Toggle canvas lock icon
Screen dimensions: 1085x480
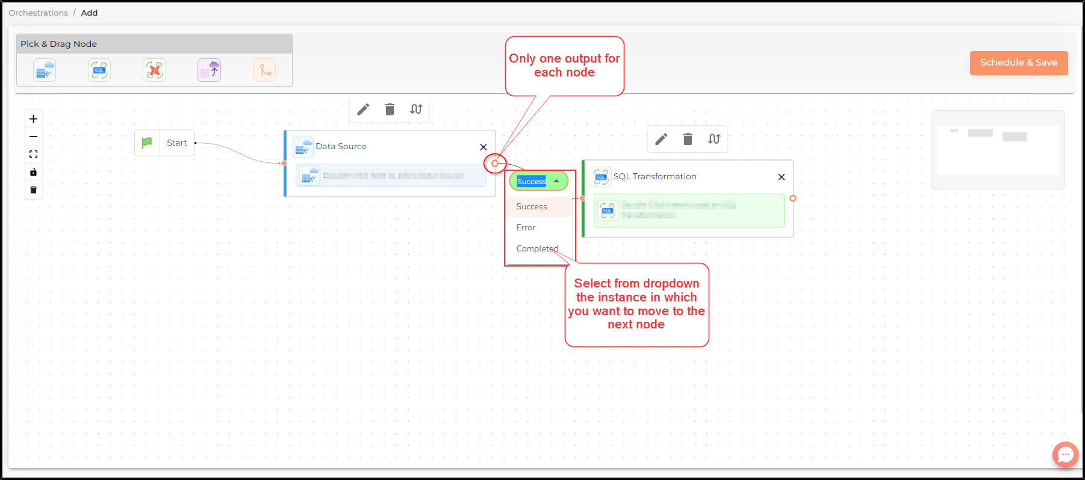(x=34, y=172)
